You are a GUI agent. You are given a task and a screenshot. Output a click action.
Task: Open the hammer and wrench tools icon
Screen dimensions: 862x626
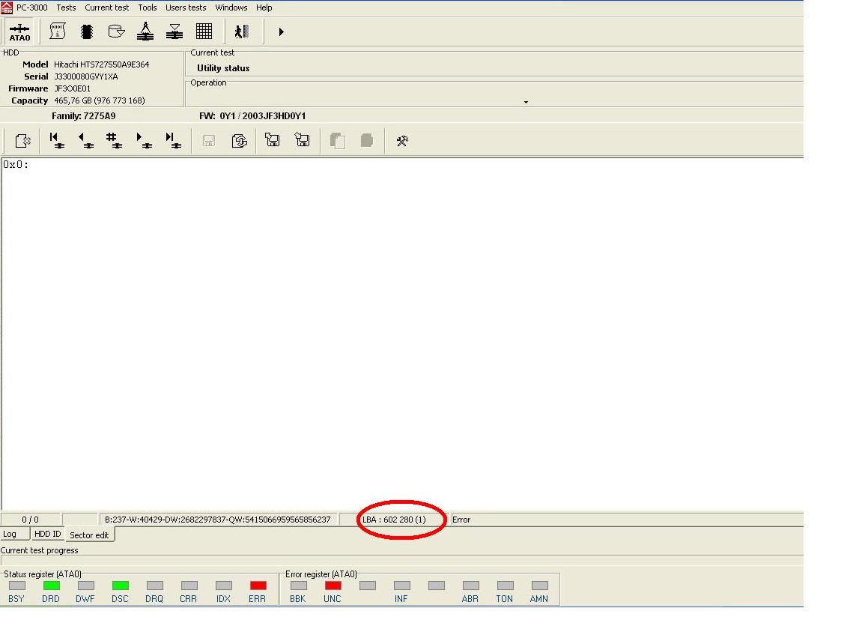402,141
